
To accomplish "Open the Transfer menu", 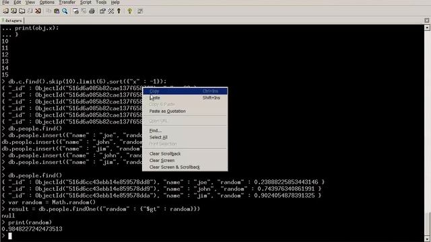I will point(67,2).
